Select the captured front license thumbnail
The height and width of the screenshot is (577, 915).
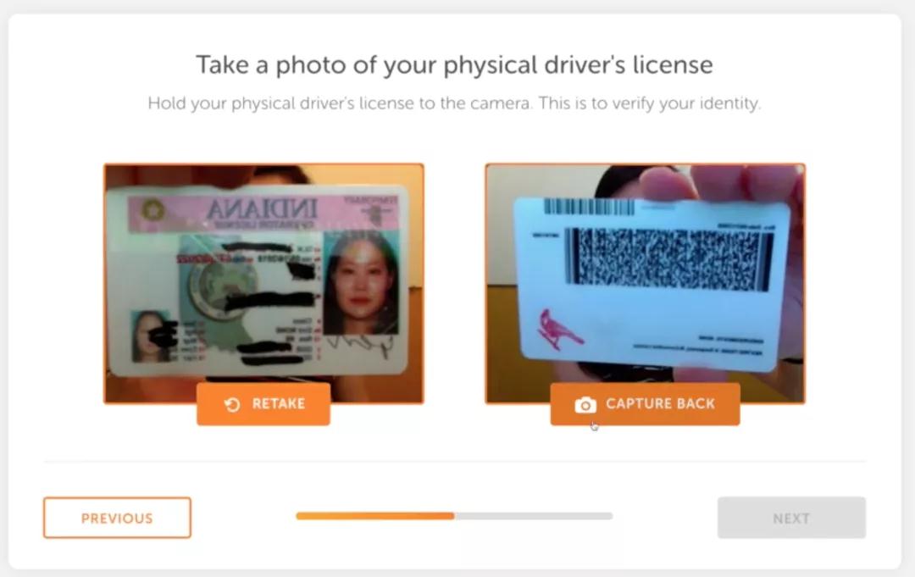[x=263, y=284]
